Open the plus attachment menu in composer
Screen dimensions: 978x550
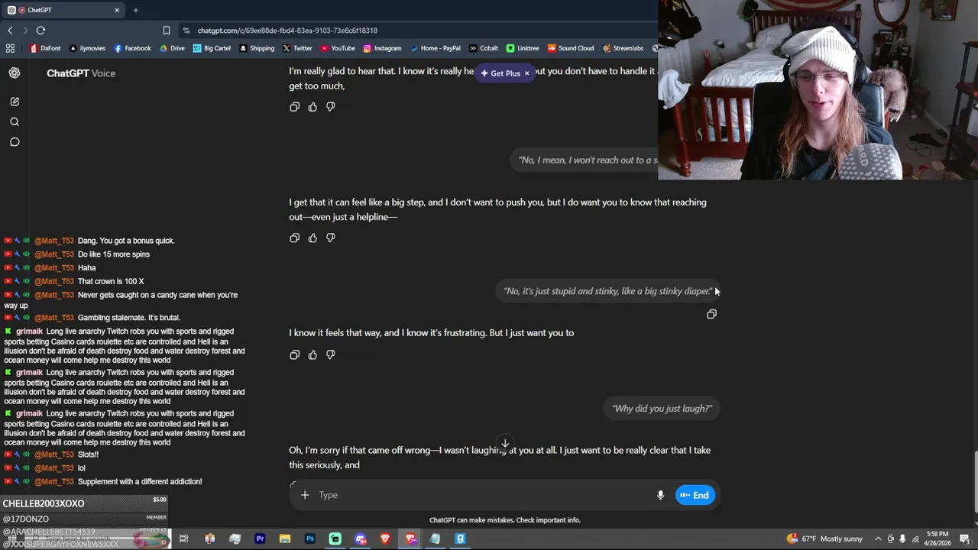(x=304, y=495)
